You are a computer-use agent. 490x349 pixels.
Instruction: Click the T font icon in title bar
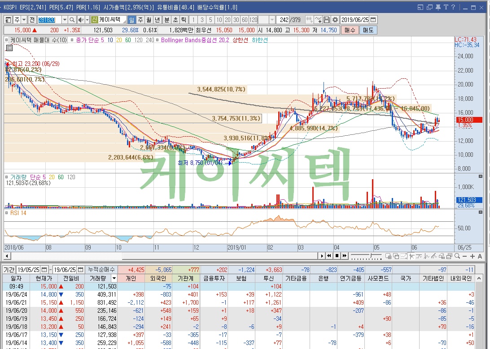pos(446,7)
